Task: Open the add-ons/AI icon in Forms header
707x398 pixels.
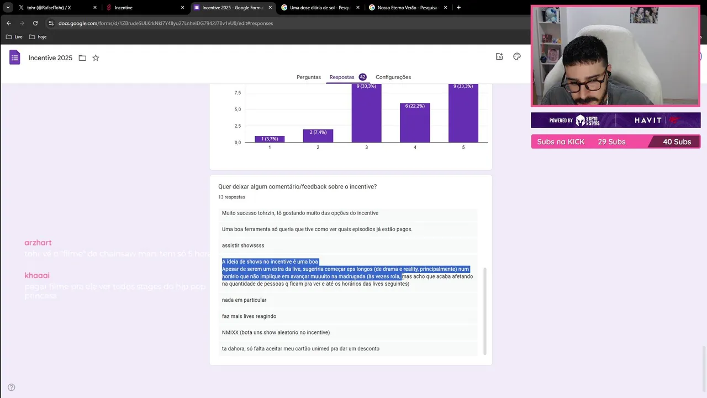Action: tap(499, 56)
